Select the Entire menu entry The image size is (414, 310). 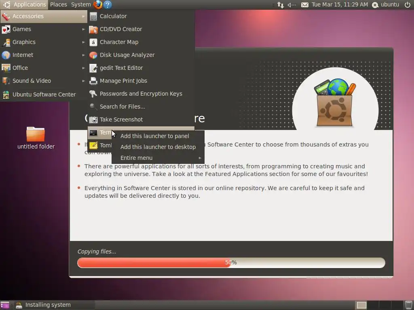(x=158, y=158)
